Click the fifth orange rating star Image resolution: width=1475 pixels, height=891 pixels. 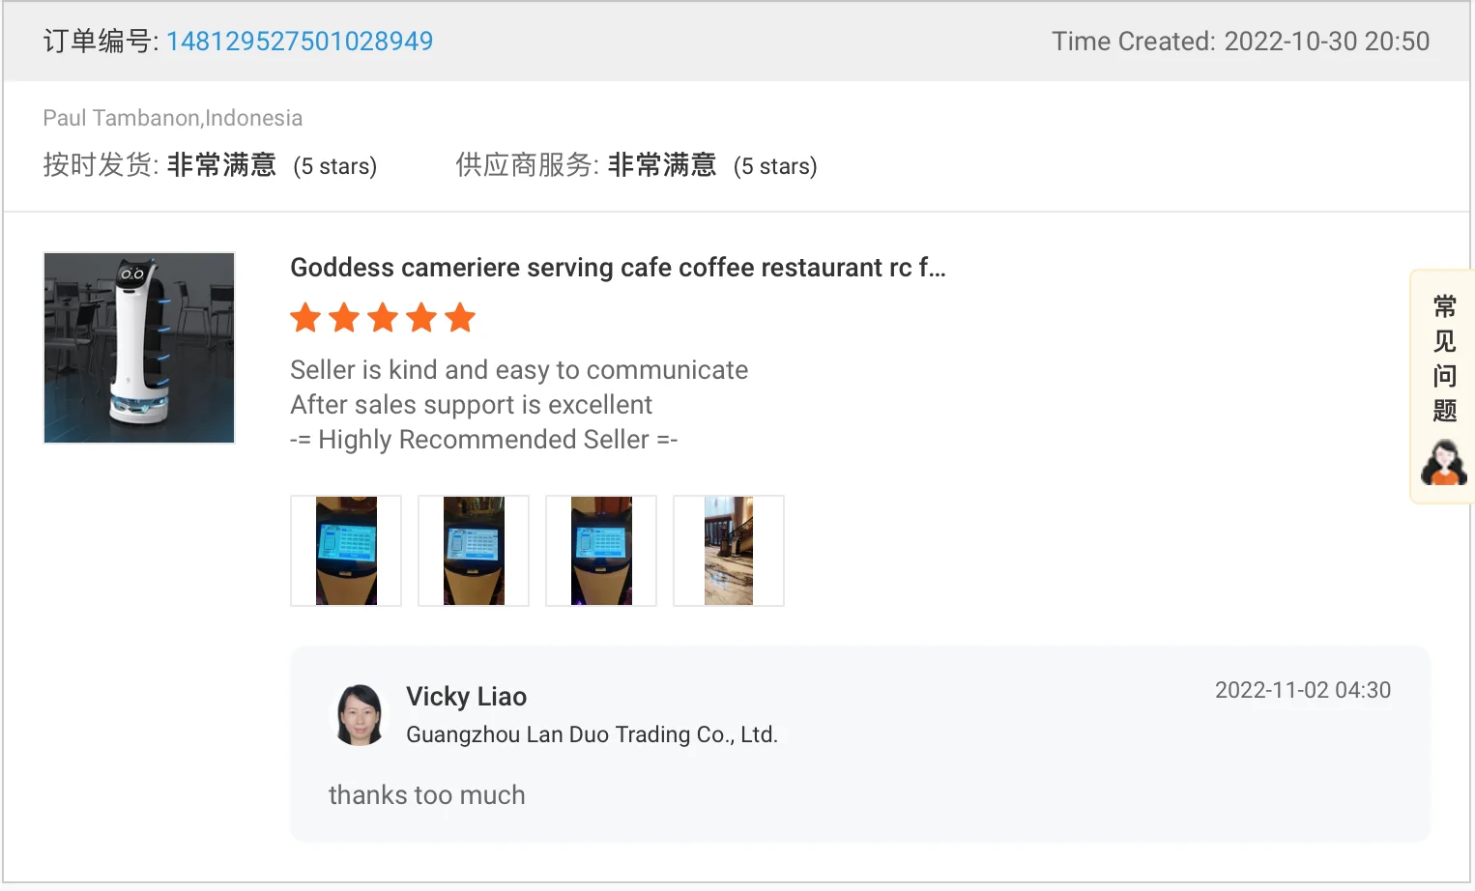tap(460, 317)
